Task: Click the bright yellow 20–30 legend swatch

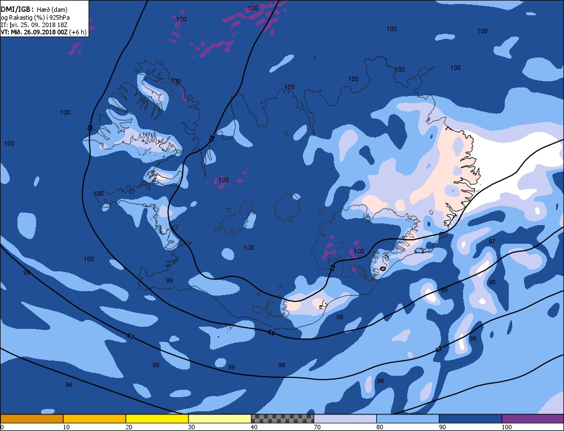Action: pos(157,419)
